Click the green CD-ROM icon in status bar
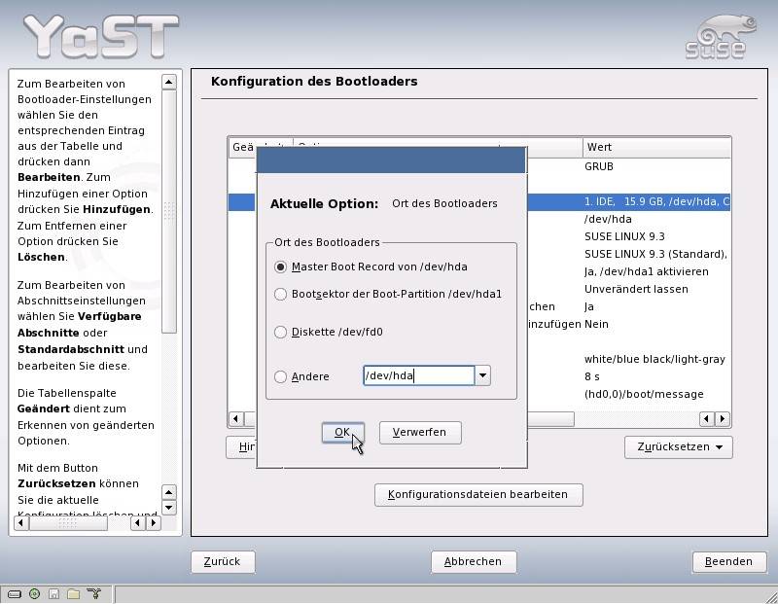 [35, 593]
